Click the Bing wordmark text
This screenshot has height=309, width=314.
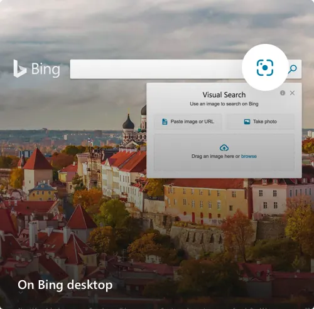point(46,70)
